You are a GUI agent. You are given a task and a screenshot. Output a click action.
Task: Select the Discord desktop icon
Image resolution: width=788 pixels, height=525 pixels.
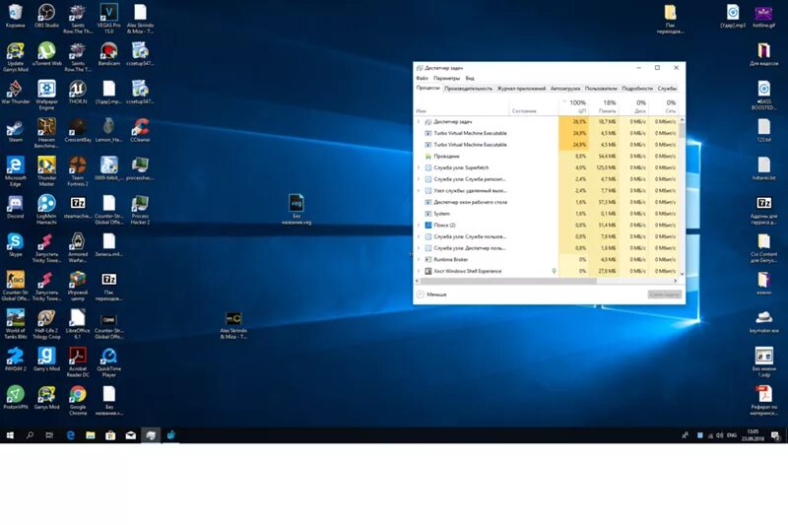[16, 207]
